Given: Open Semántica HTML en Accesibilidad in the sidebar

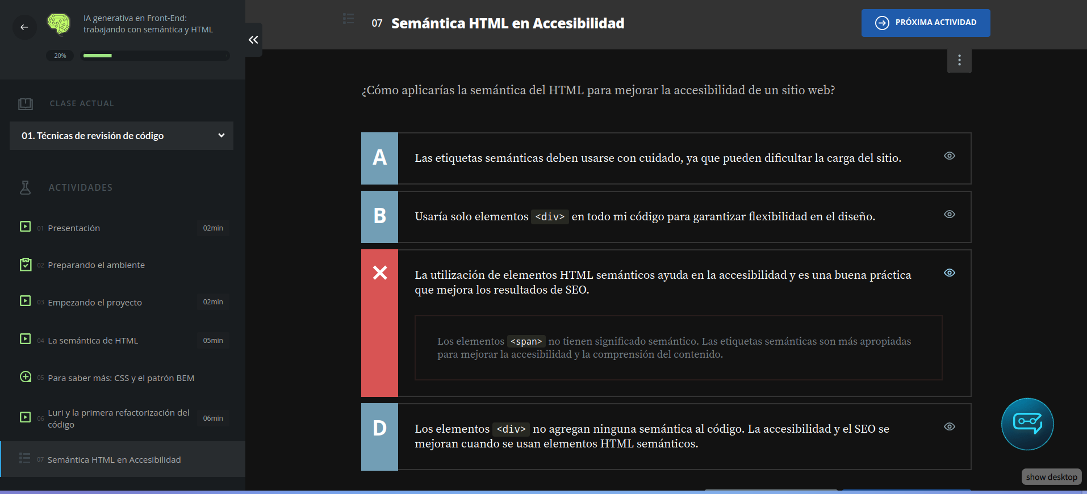Looking at the screenshot, I should [x=124, y=459].
